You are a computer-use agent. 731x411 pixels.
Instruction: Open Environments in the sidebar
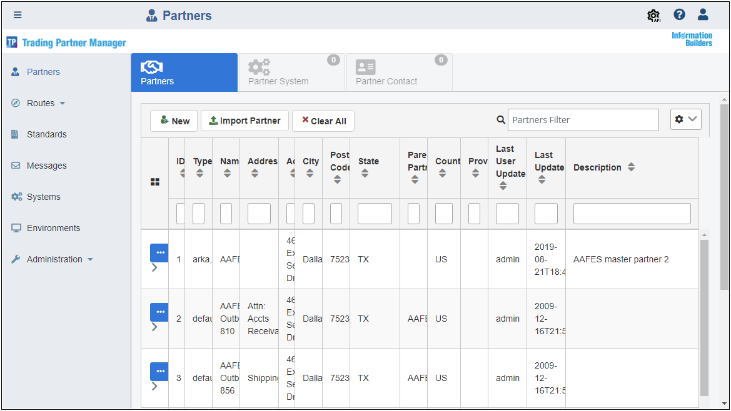53,227
